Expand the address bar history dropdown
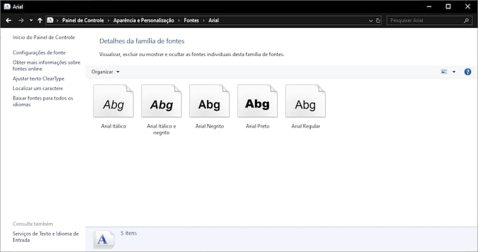 point(371,21)
